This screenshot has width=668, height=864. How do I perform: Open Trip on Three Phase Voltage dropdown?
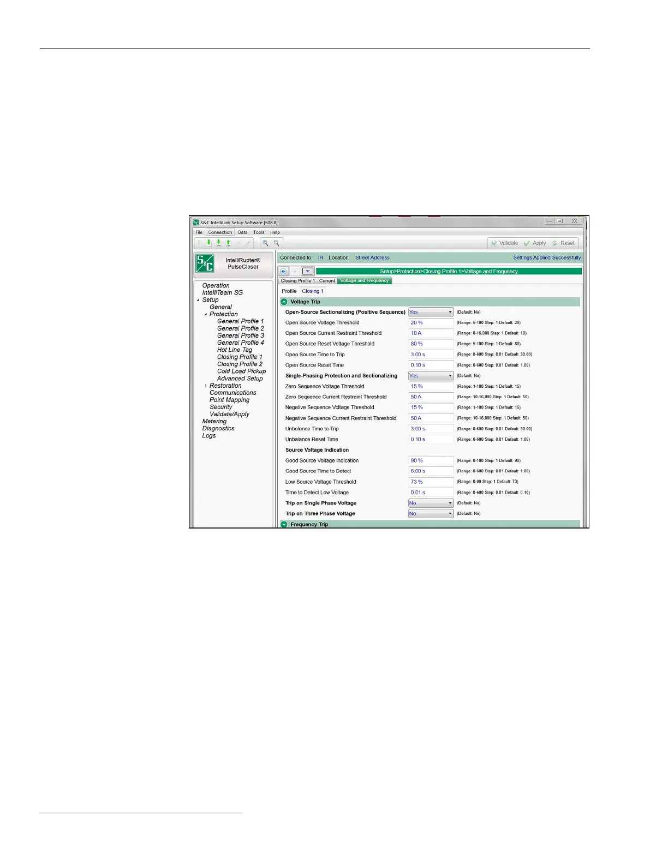(431, 514)
